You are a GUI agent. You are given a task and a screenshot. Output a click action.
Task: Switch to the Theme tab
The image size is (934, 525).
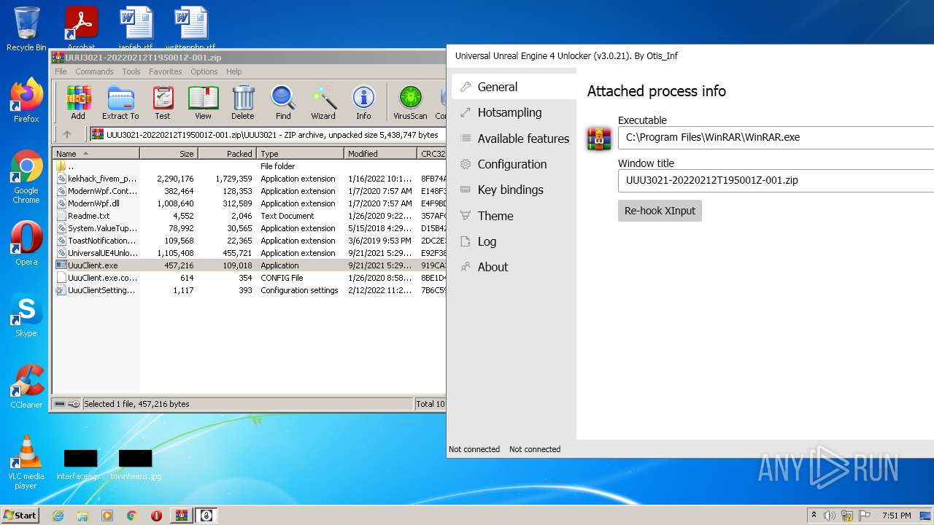[x=514, y=216]
